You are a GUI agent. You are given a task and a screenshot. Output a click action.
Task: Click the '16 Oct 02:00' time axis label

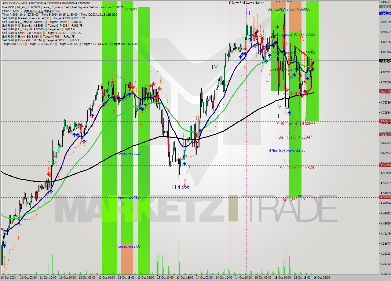tap(321, 278)
